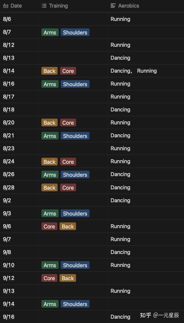Click the Training multi-select list icon
This screenshot has width=184, height=323.
pos(44,6)
